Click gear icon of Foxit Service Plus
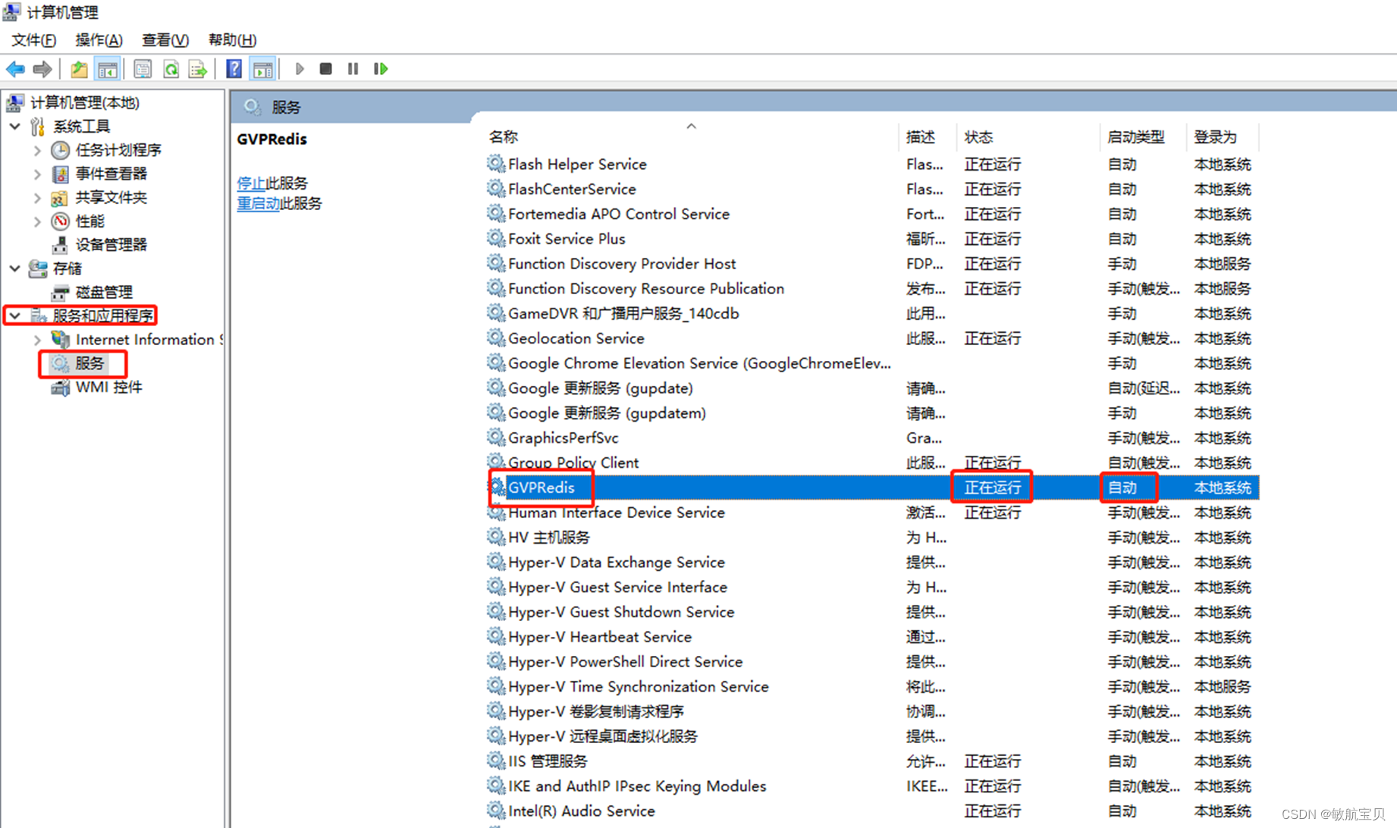The width and height of the screenshot is (1397, 828). coord(496,239)
